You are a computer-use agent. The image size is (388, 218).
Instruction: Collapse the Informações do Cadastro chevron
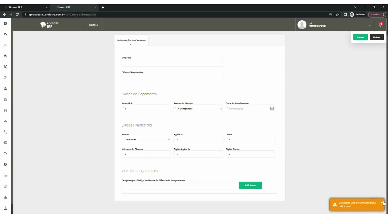131,45
